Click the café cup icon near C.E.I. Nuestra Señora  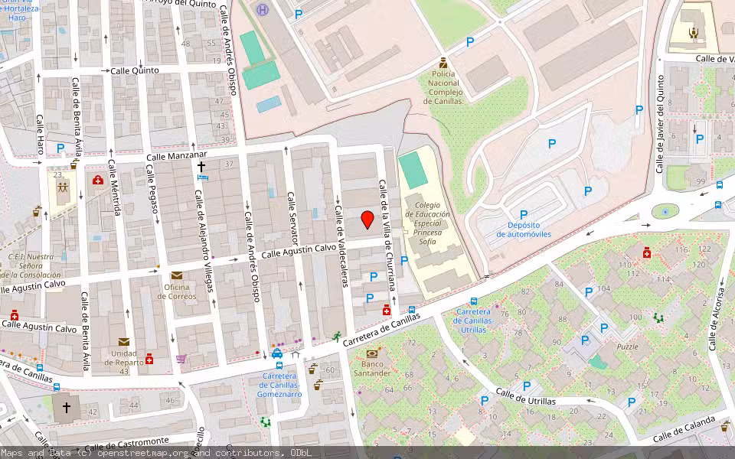[37, 212]
